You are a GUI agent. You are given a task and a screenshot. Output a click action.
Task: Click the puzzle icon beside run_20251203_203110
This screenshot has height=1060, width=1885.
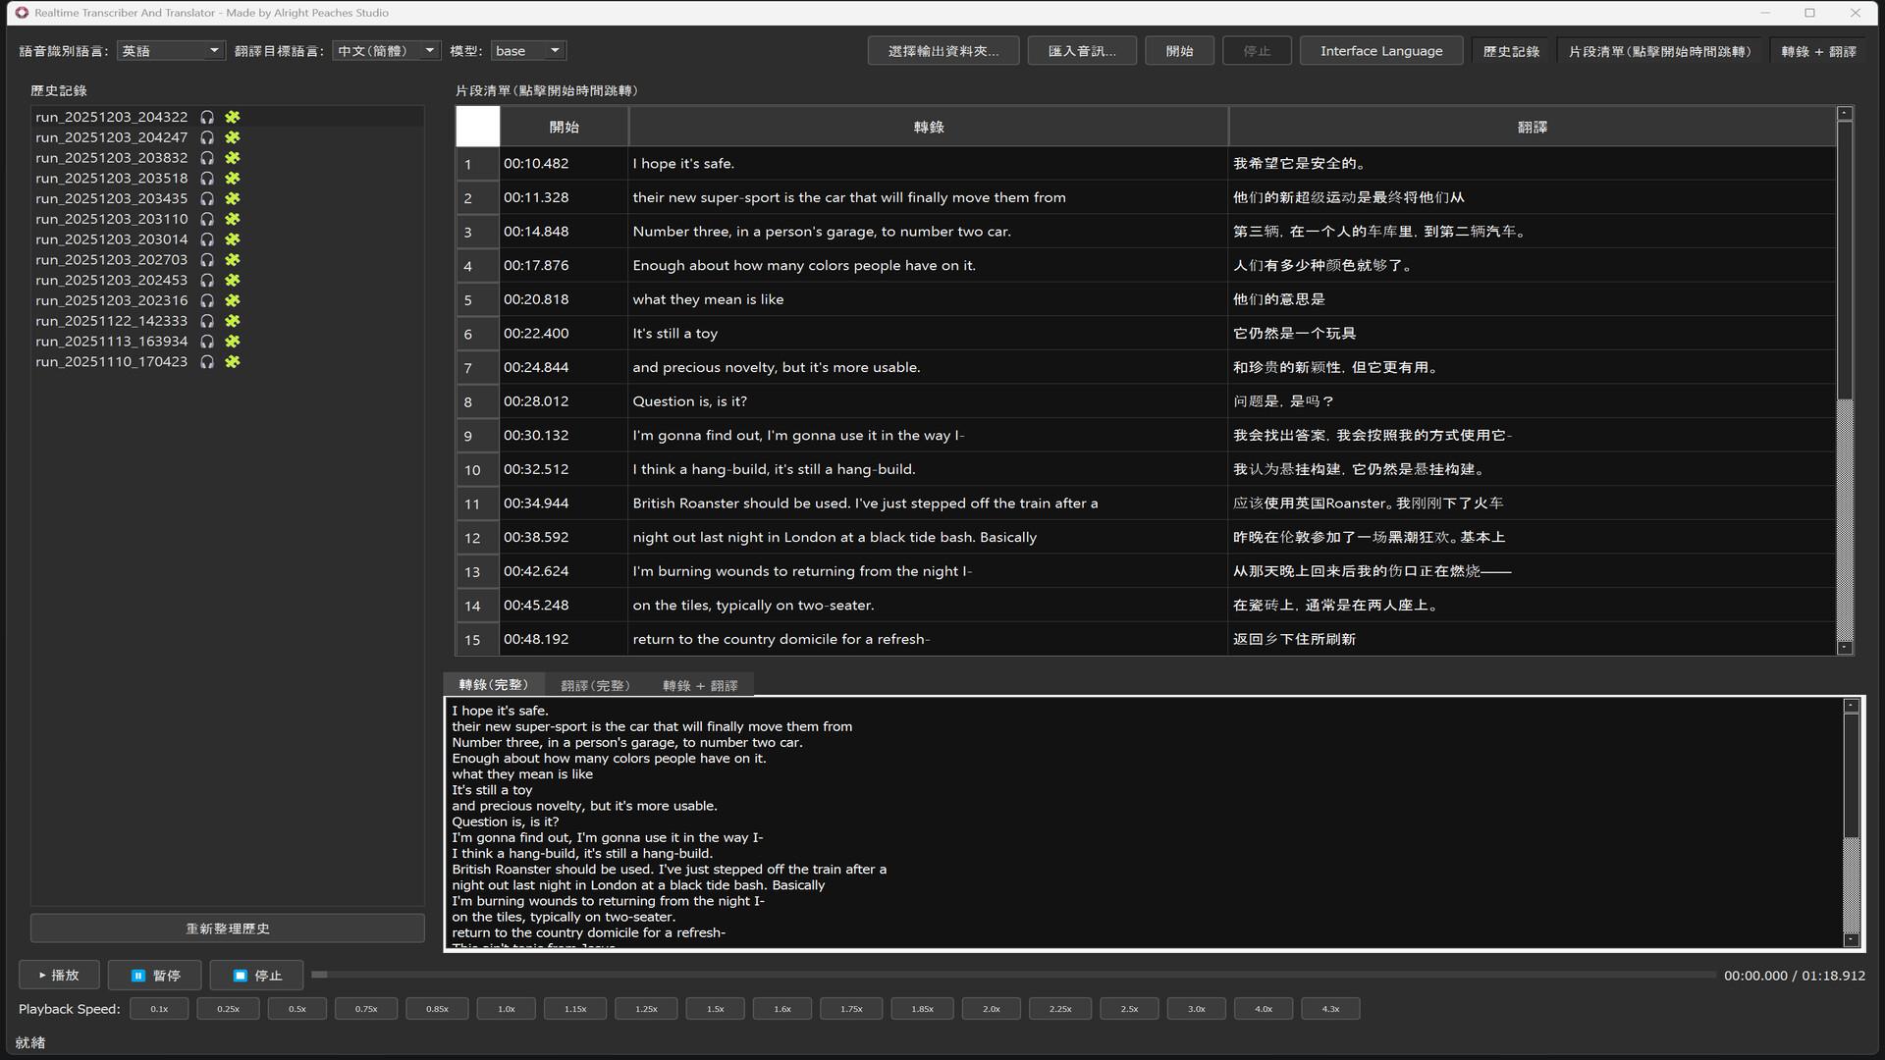click(x=232, y=219)
